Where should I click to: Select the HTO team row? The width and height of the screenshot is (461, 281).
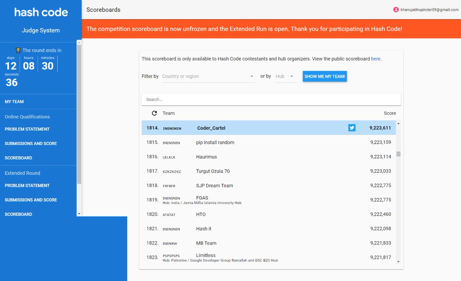pyautogui.click(x=269, y=214)
